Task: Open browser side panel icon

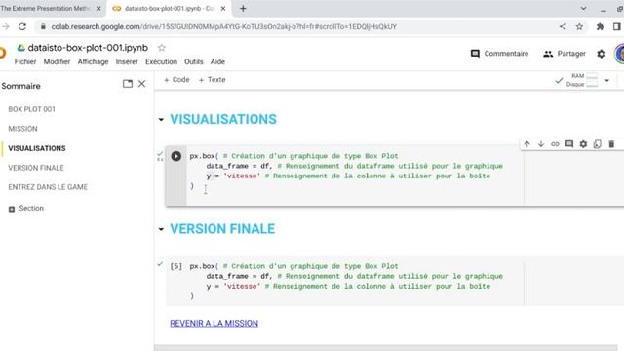Action: pyautogui.click(x=617, y=26)
